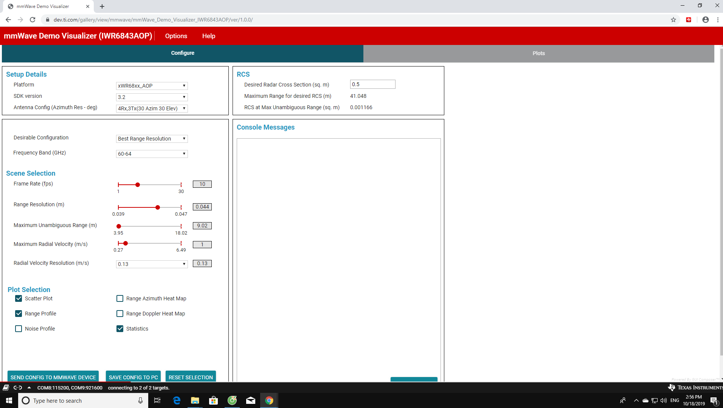This screenshot has height=408, width=723.
Task: Enable Range Doppler Heat Map checkbox
Action: pyautogui.click(x=120, y=314)
